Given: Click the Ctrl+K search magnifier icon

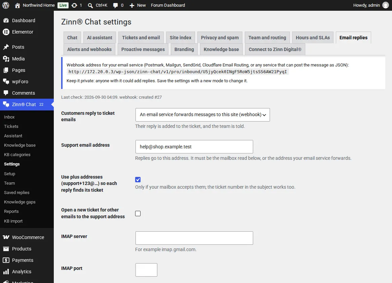Looking at the screenshot, I should pyautogui.click(x=90, y=5).
